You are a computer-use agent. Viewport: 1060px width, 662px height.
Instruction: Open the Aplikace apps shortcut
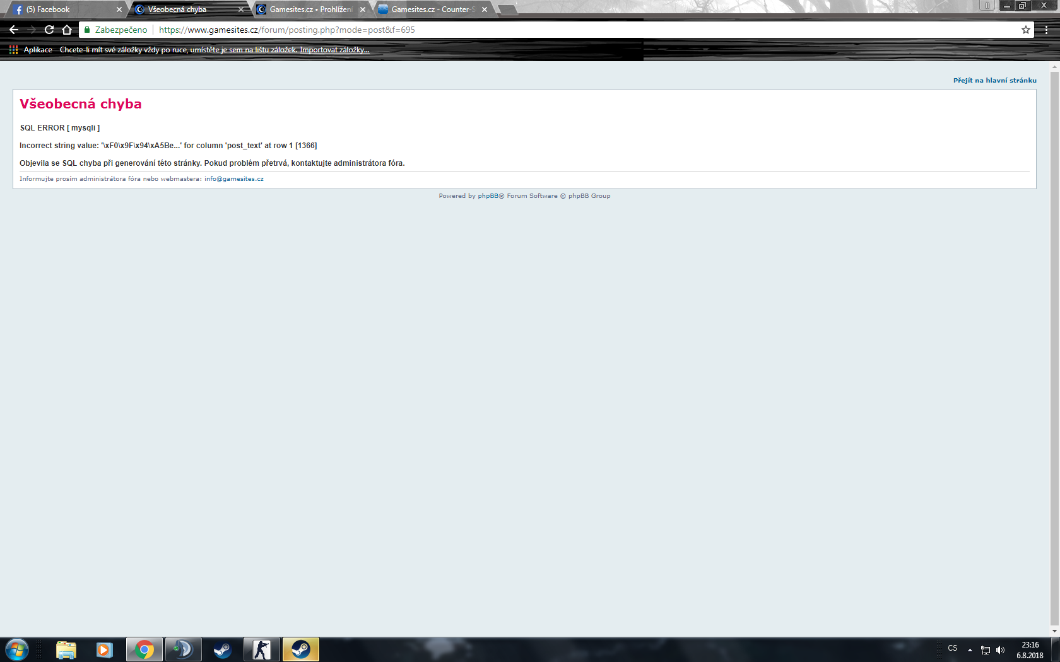point(31,50)
